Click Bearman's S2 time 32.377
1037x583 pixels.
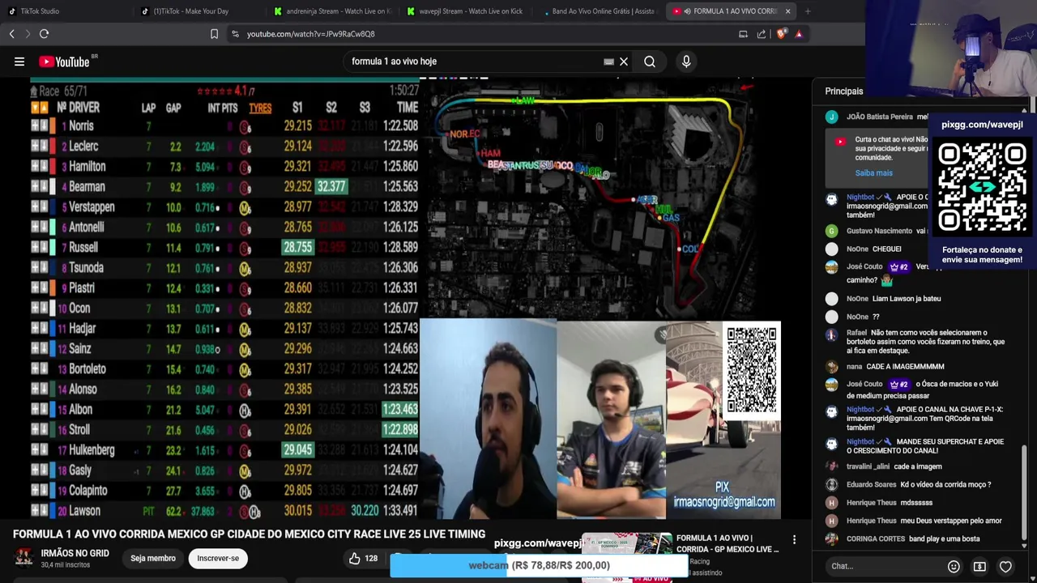[x=331, y=187]
